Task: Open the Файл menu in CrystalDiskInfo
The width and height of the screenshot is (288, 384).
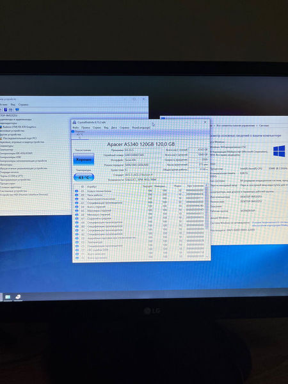Action: (x=76, y=127)
